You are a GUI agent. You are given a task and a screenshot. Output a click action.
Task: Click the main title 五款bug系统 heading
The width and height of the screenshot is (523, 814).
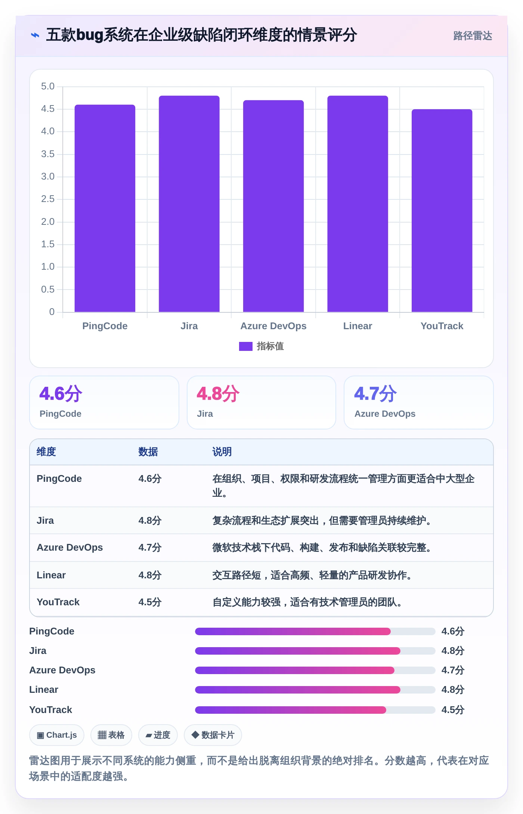point(201,35)
